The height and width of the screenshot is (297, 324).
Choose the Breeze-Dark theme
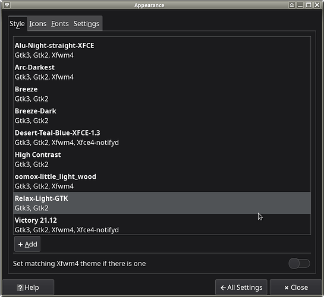coord(162,116)
